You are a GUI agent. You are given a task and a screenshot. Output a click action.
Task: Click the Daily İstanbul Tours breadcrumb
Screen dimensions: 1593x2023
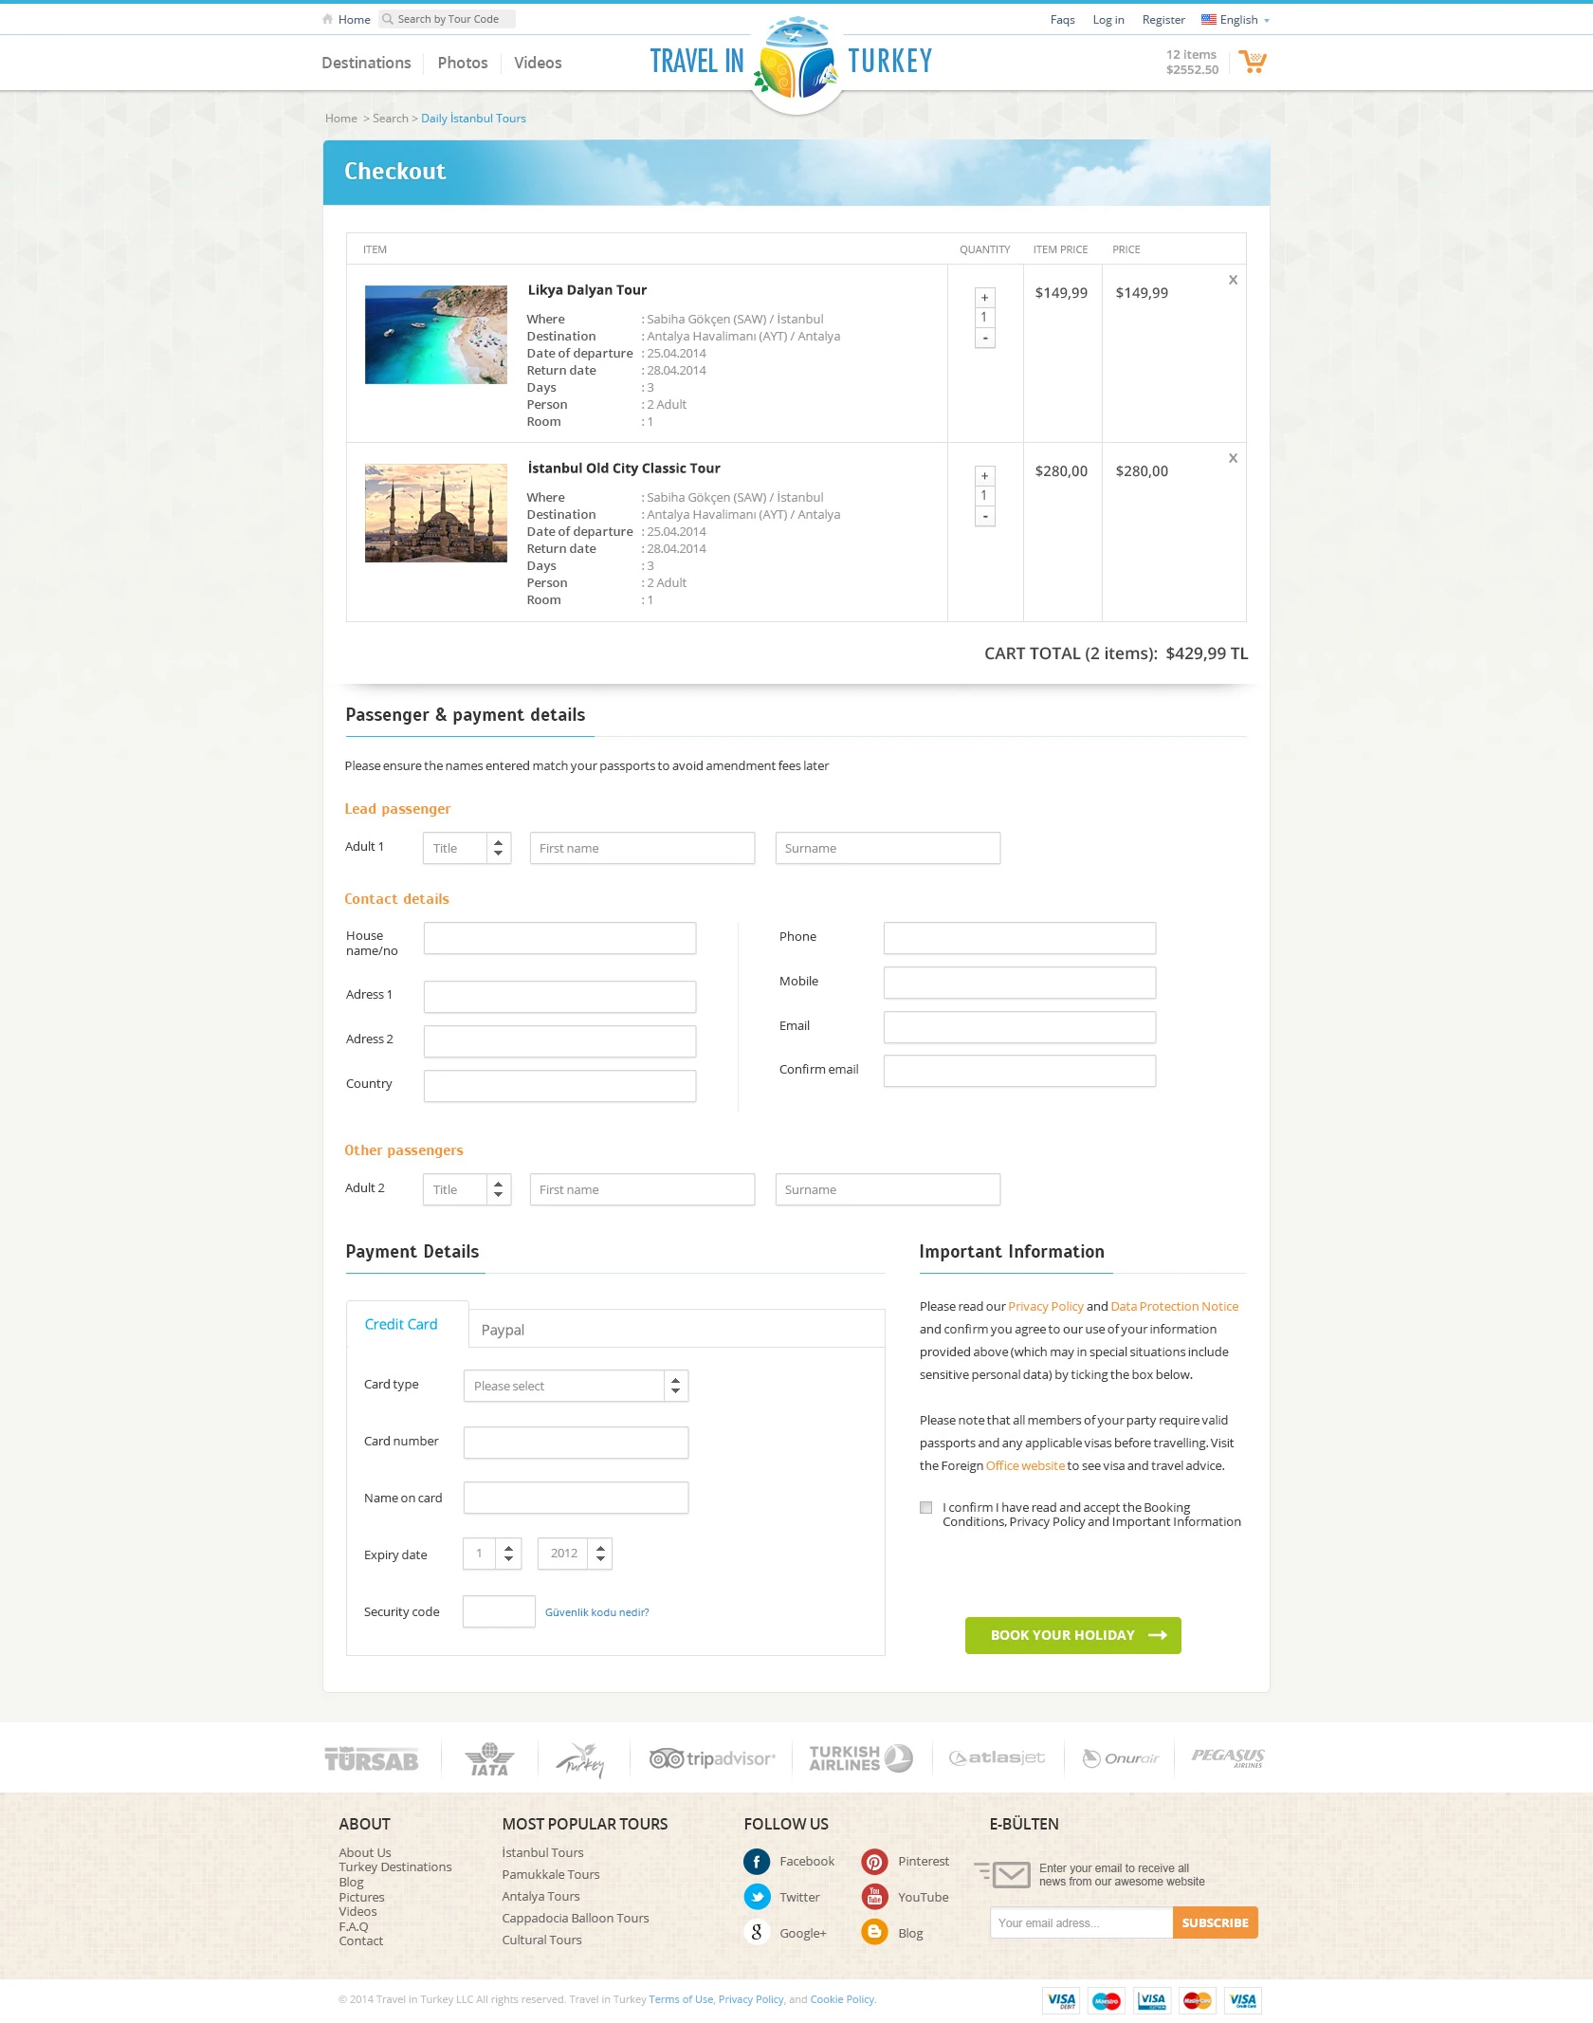(x=473, y=119)
